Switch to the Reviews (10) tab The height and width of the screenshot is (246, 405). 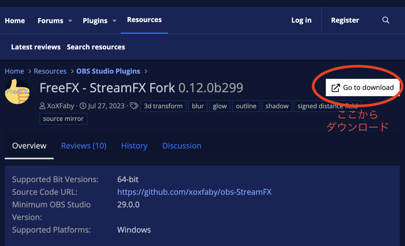[x=84, y=146]
